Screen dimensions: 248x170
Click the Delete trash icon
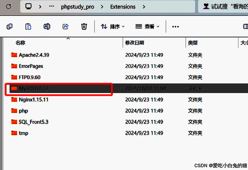(x=84, y=26)
